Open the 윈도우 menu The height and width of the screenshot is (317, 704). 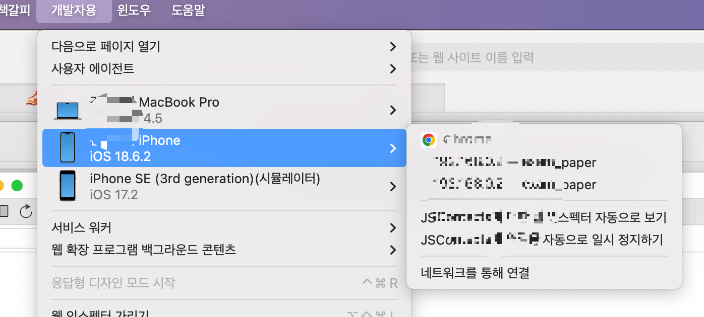click(134, 10)
